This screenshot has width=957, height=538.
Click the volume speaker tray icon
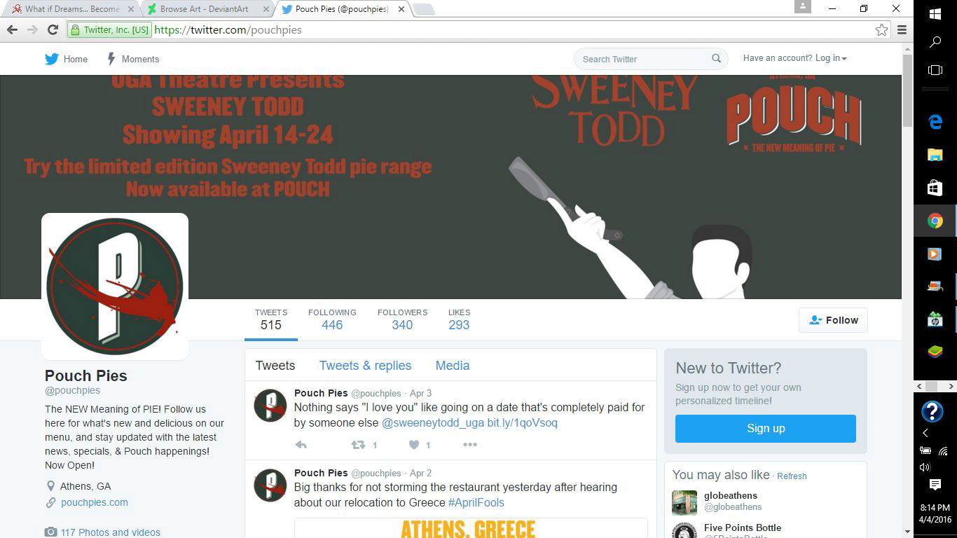(925, 467)
